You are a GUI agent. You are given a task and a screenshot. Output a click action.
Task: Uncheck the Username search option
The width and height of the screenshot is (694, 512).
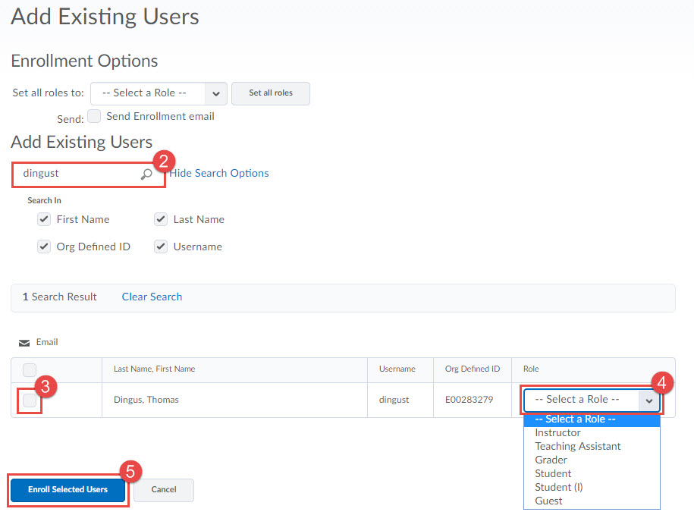tap(161, 247)
